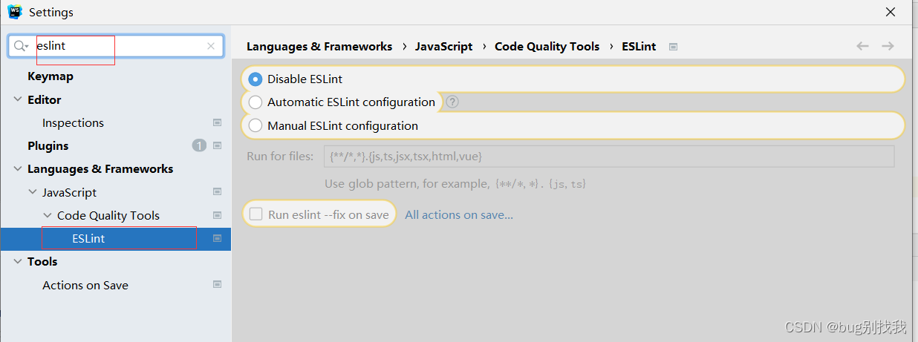The height and width of the screenshot is (342, 918).
Task: Open Plugins settings page
Action: click(48, 145)
